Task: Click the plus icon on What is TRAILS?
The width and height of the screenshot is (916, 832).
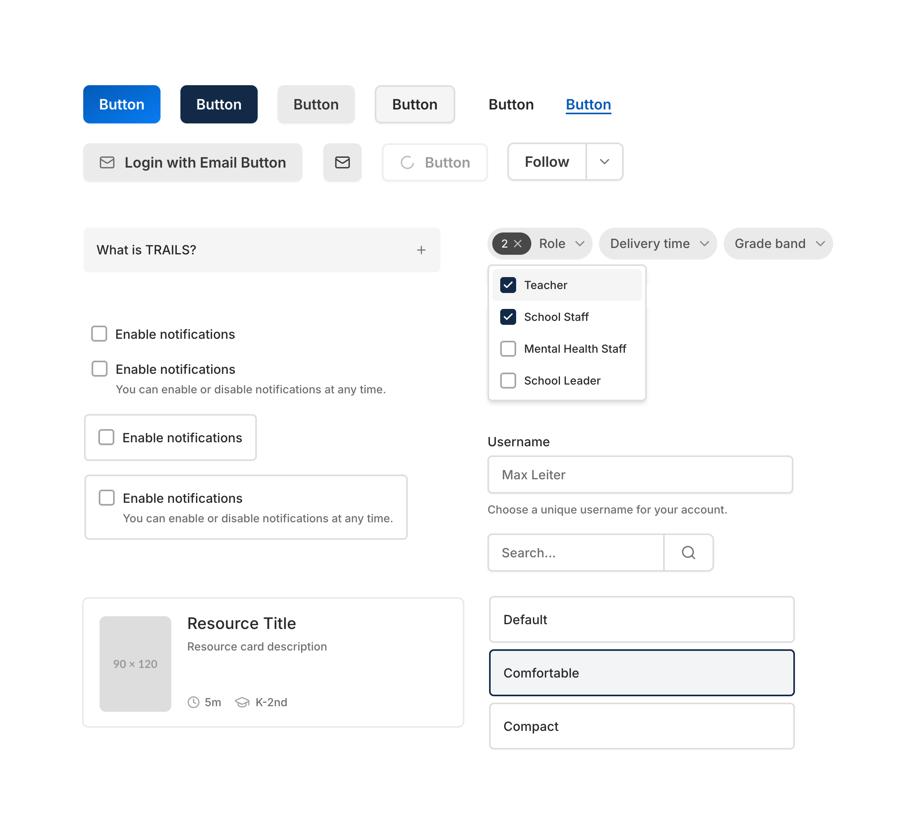Action: point(421,250)
